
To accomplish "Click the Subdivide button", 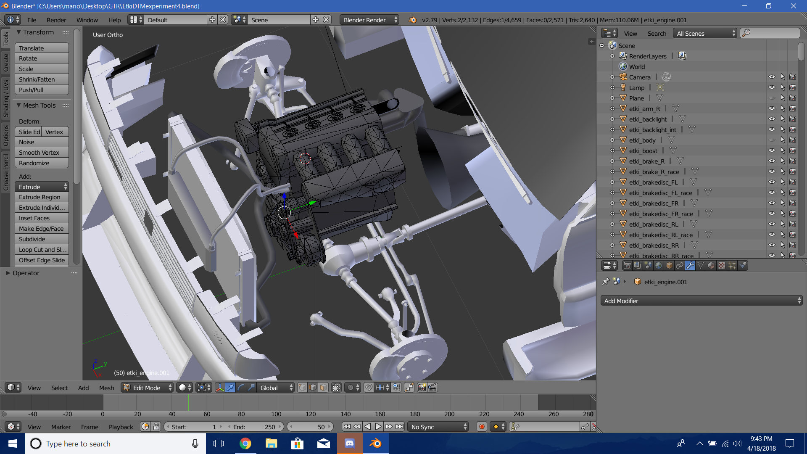I will [41, 239].
